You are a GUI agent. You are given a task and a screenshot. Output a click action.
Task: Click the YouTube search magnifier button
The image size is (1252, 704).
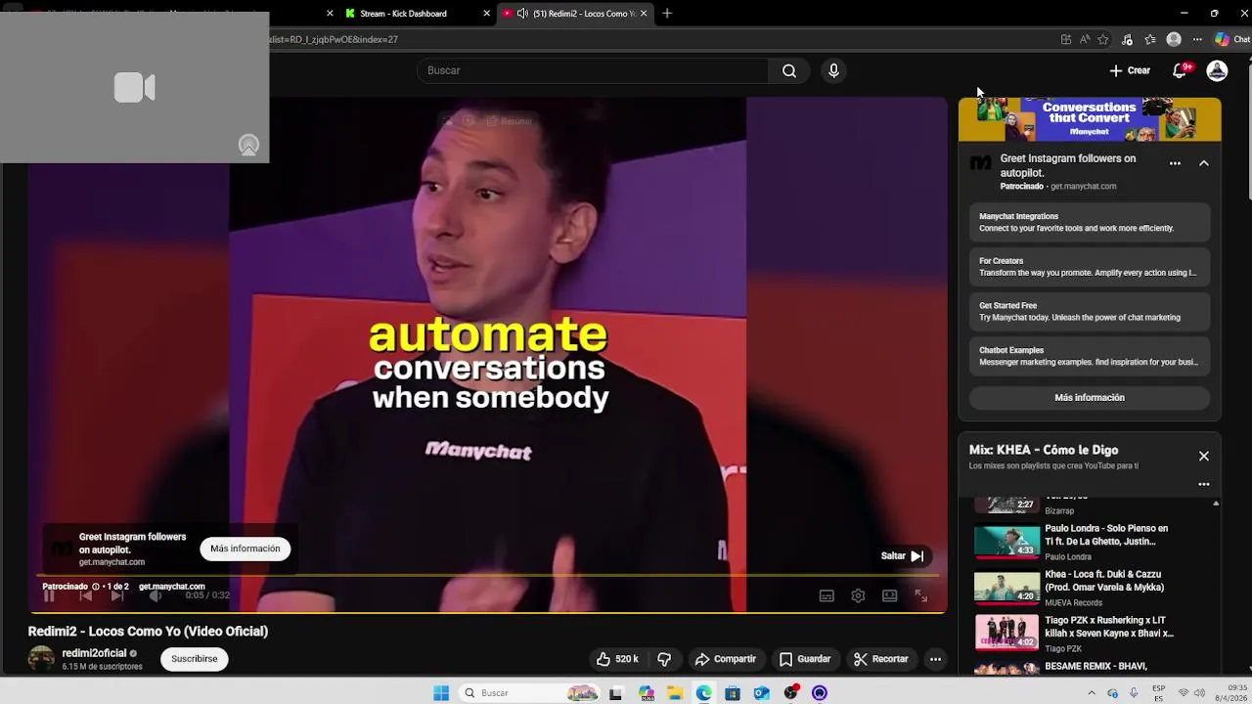point(789,70)
